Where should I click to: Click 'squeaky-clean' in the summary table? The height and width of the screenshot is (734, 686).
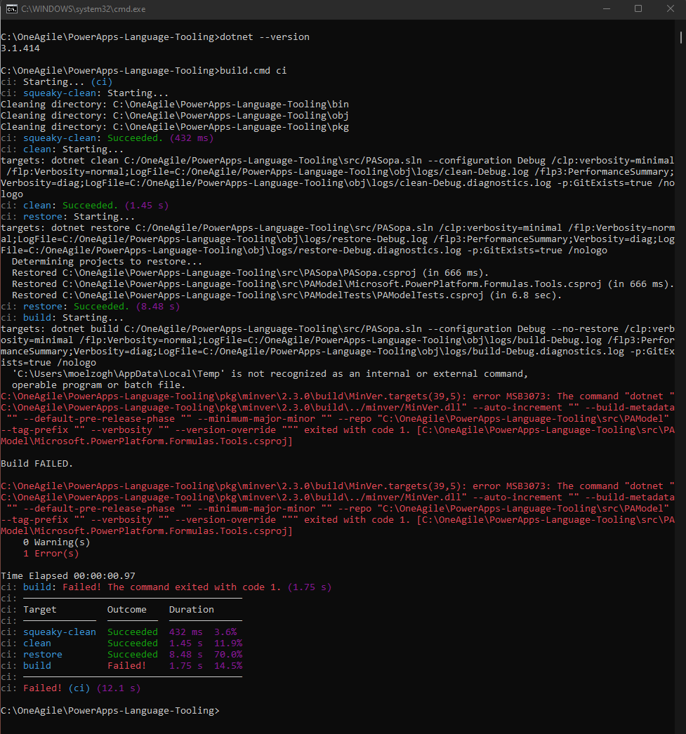pyautogui.click(x=60, y=632)
